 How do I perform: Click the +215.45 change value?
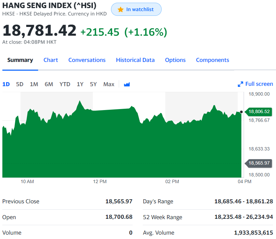tap(100, 32)
